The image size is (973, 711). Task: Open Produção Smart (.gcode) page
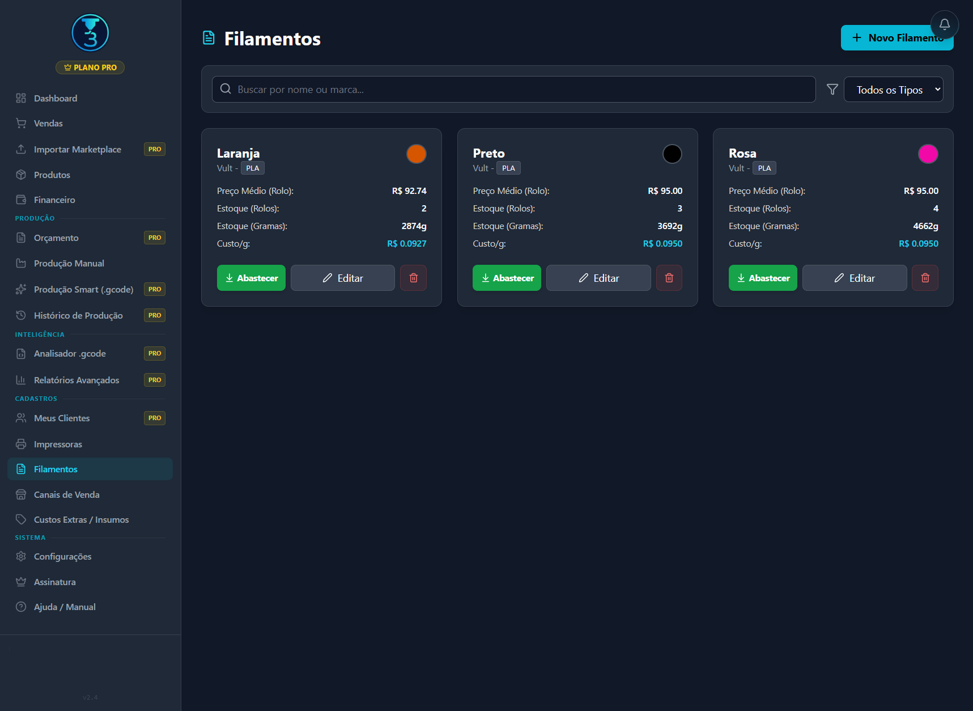83,289
